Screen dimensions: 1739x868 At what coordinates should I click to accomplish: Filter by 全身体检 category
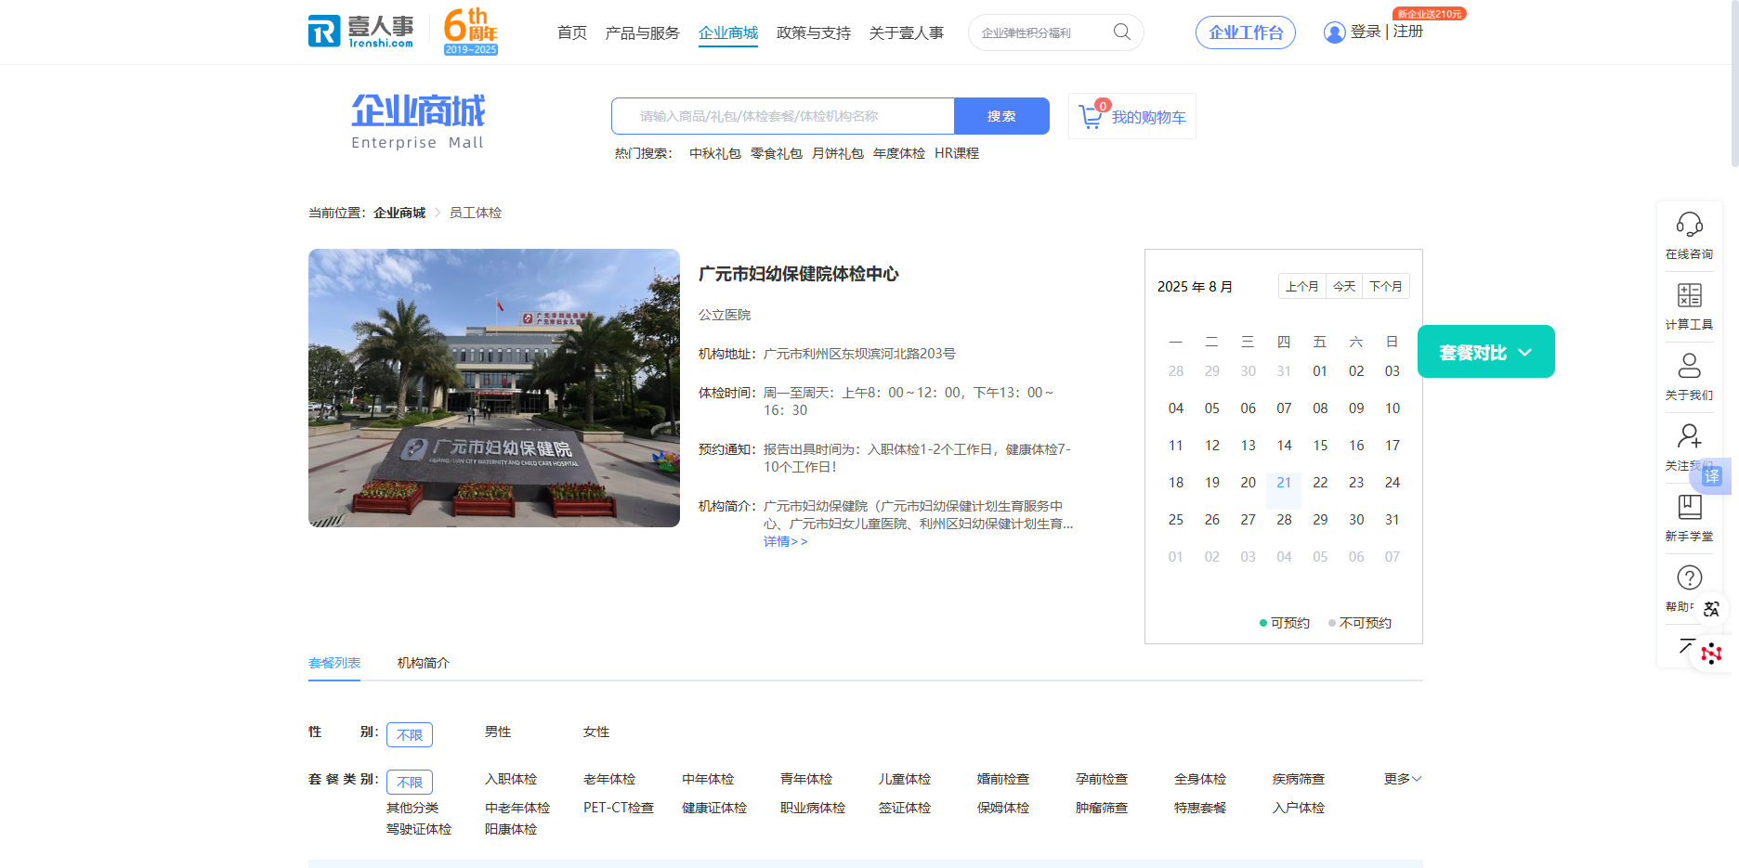tap(1200, 779)
